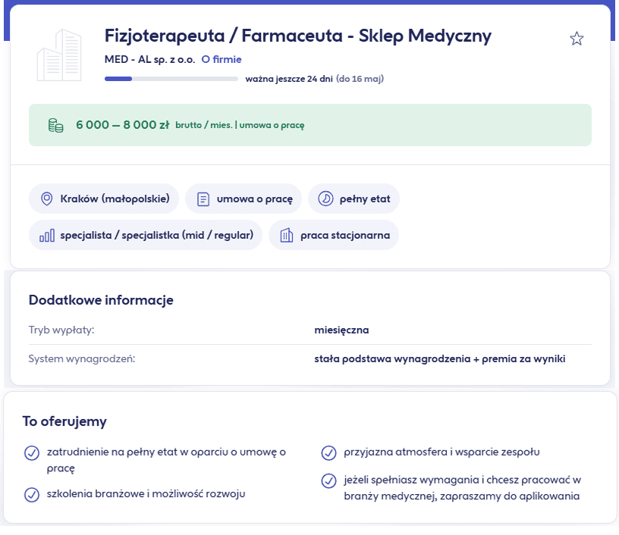Click checkmark beside przyjazna atmosfera benefit
619x535 pixels.
329,452
